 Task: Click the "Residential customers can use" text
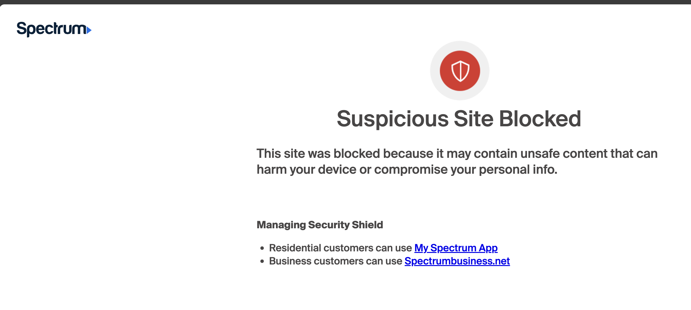click(341, 248)
